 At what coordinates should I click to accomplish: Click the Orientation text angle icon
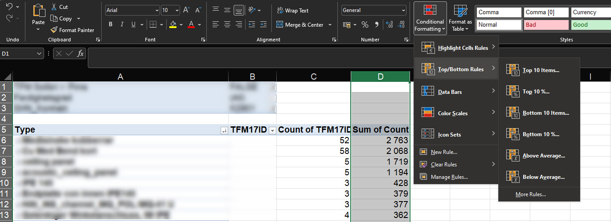click(x=252, y=10)
